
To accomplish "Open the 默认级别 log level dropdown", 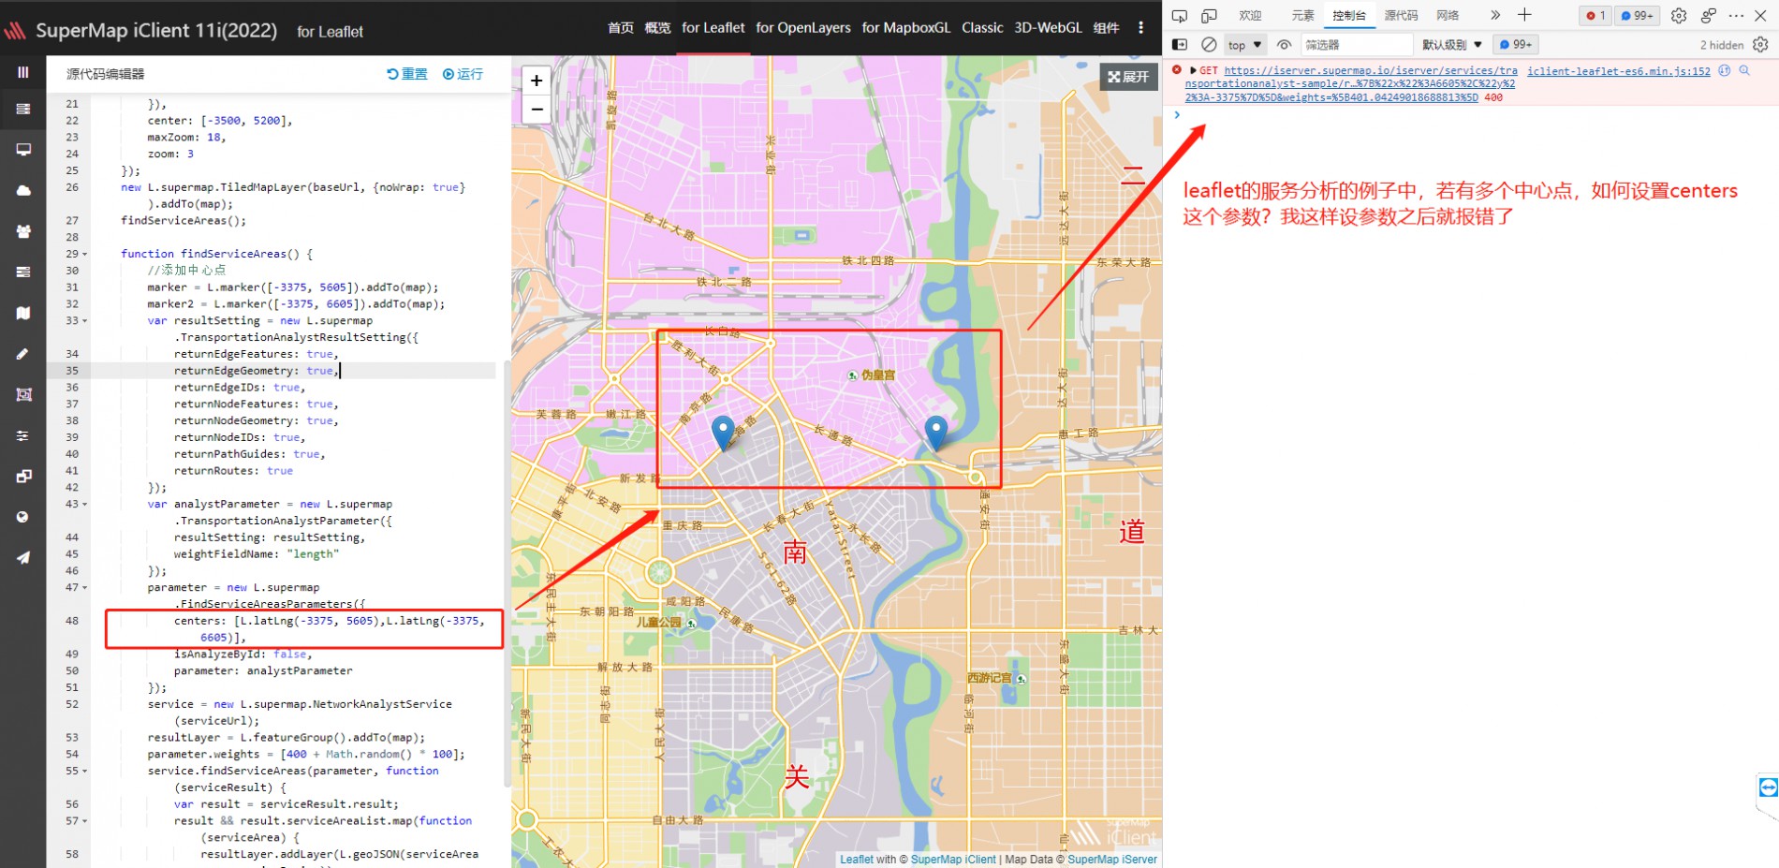I will [x=1452, y=45].
